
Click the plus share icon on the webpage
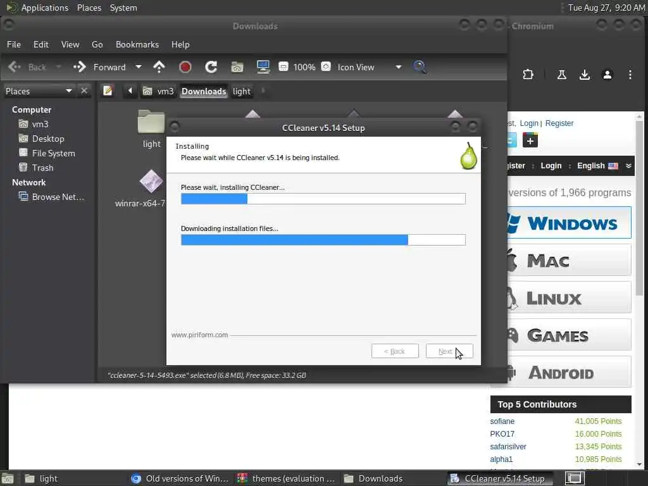tap(530, 140)
